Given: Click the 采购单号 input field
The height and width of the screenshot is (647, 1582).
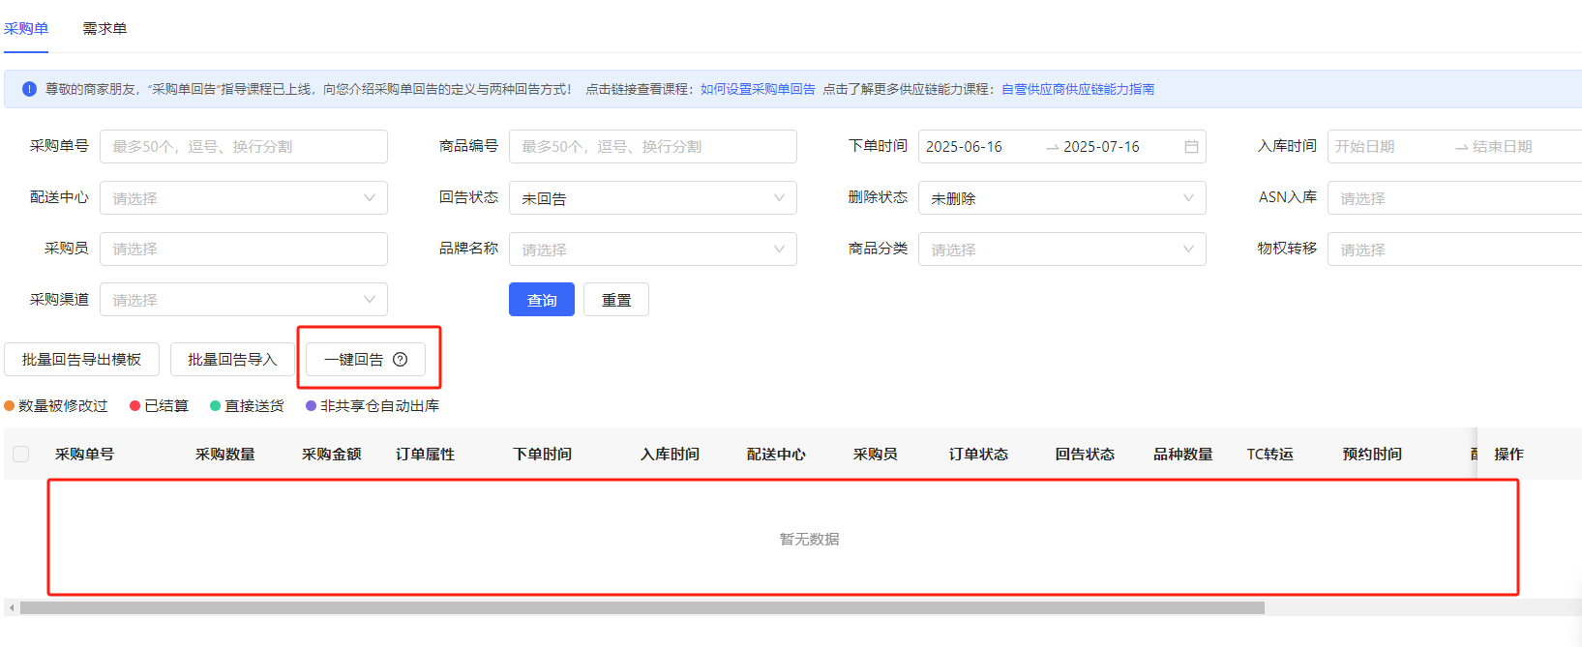Looking at the screenshot, I should [x=243, y=147].
